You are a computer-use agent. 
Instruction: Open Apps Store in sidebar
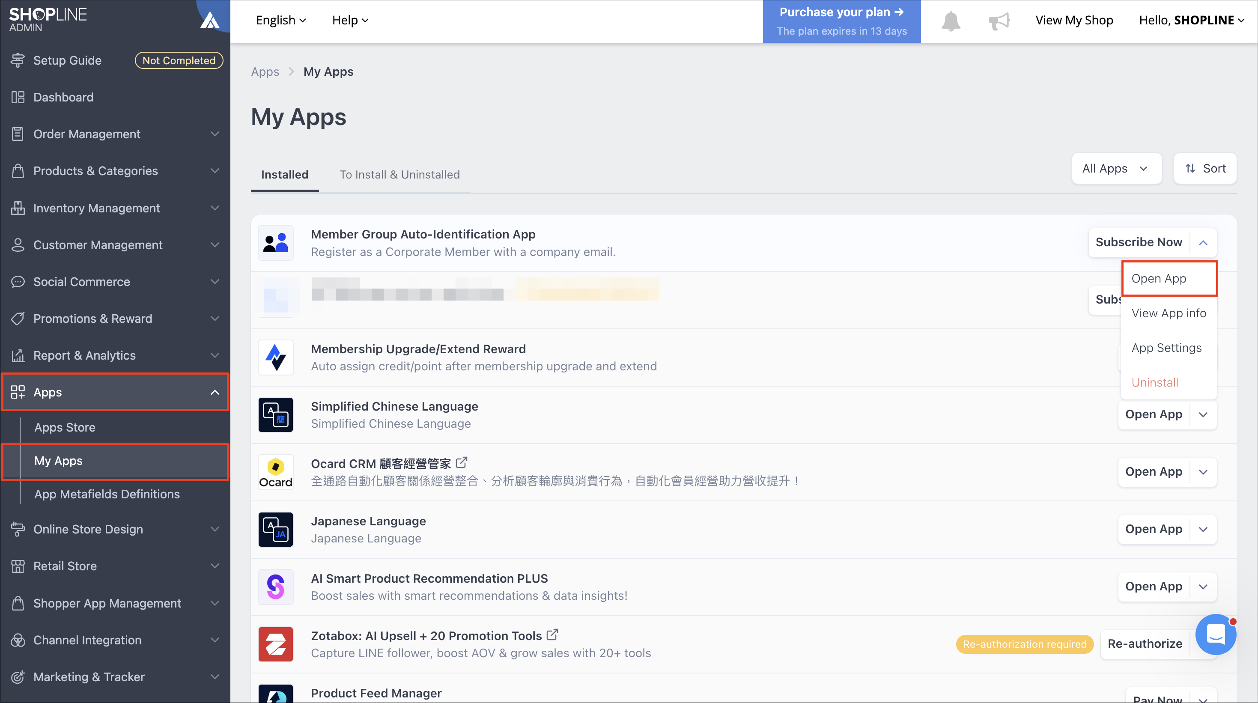65,427
